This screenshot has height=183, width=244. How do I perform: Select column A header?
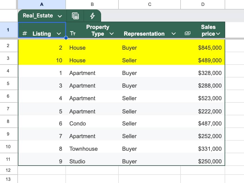pos(42,4)
